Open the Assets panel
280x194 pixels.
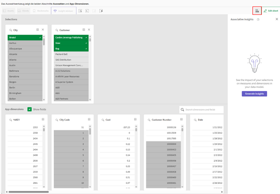coord(8,11)
